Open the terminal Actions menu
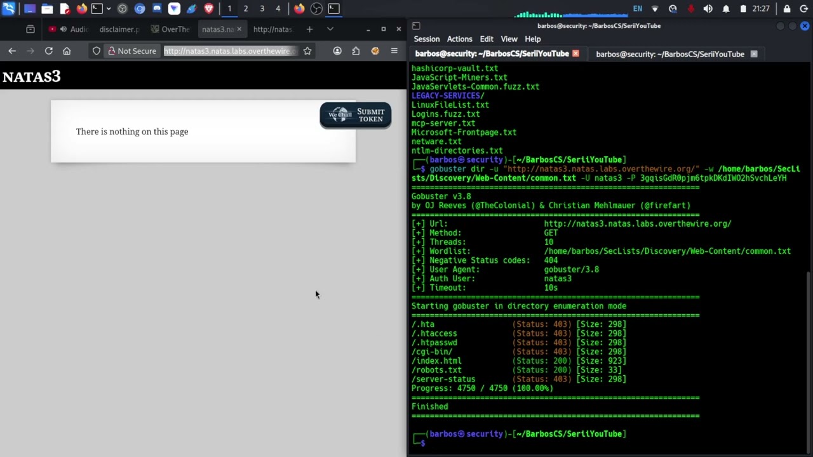The height and width of the screenshot is (457, 813). coord(459,39)
